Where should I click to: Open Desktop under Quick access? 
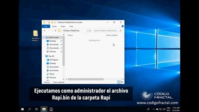click(53, 41)
